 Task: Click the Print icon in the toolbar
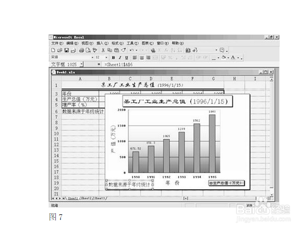tap(82, 50)
